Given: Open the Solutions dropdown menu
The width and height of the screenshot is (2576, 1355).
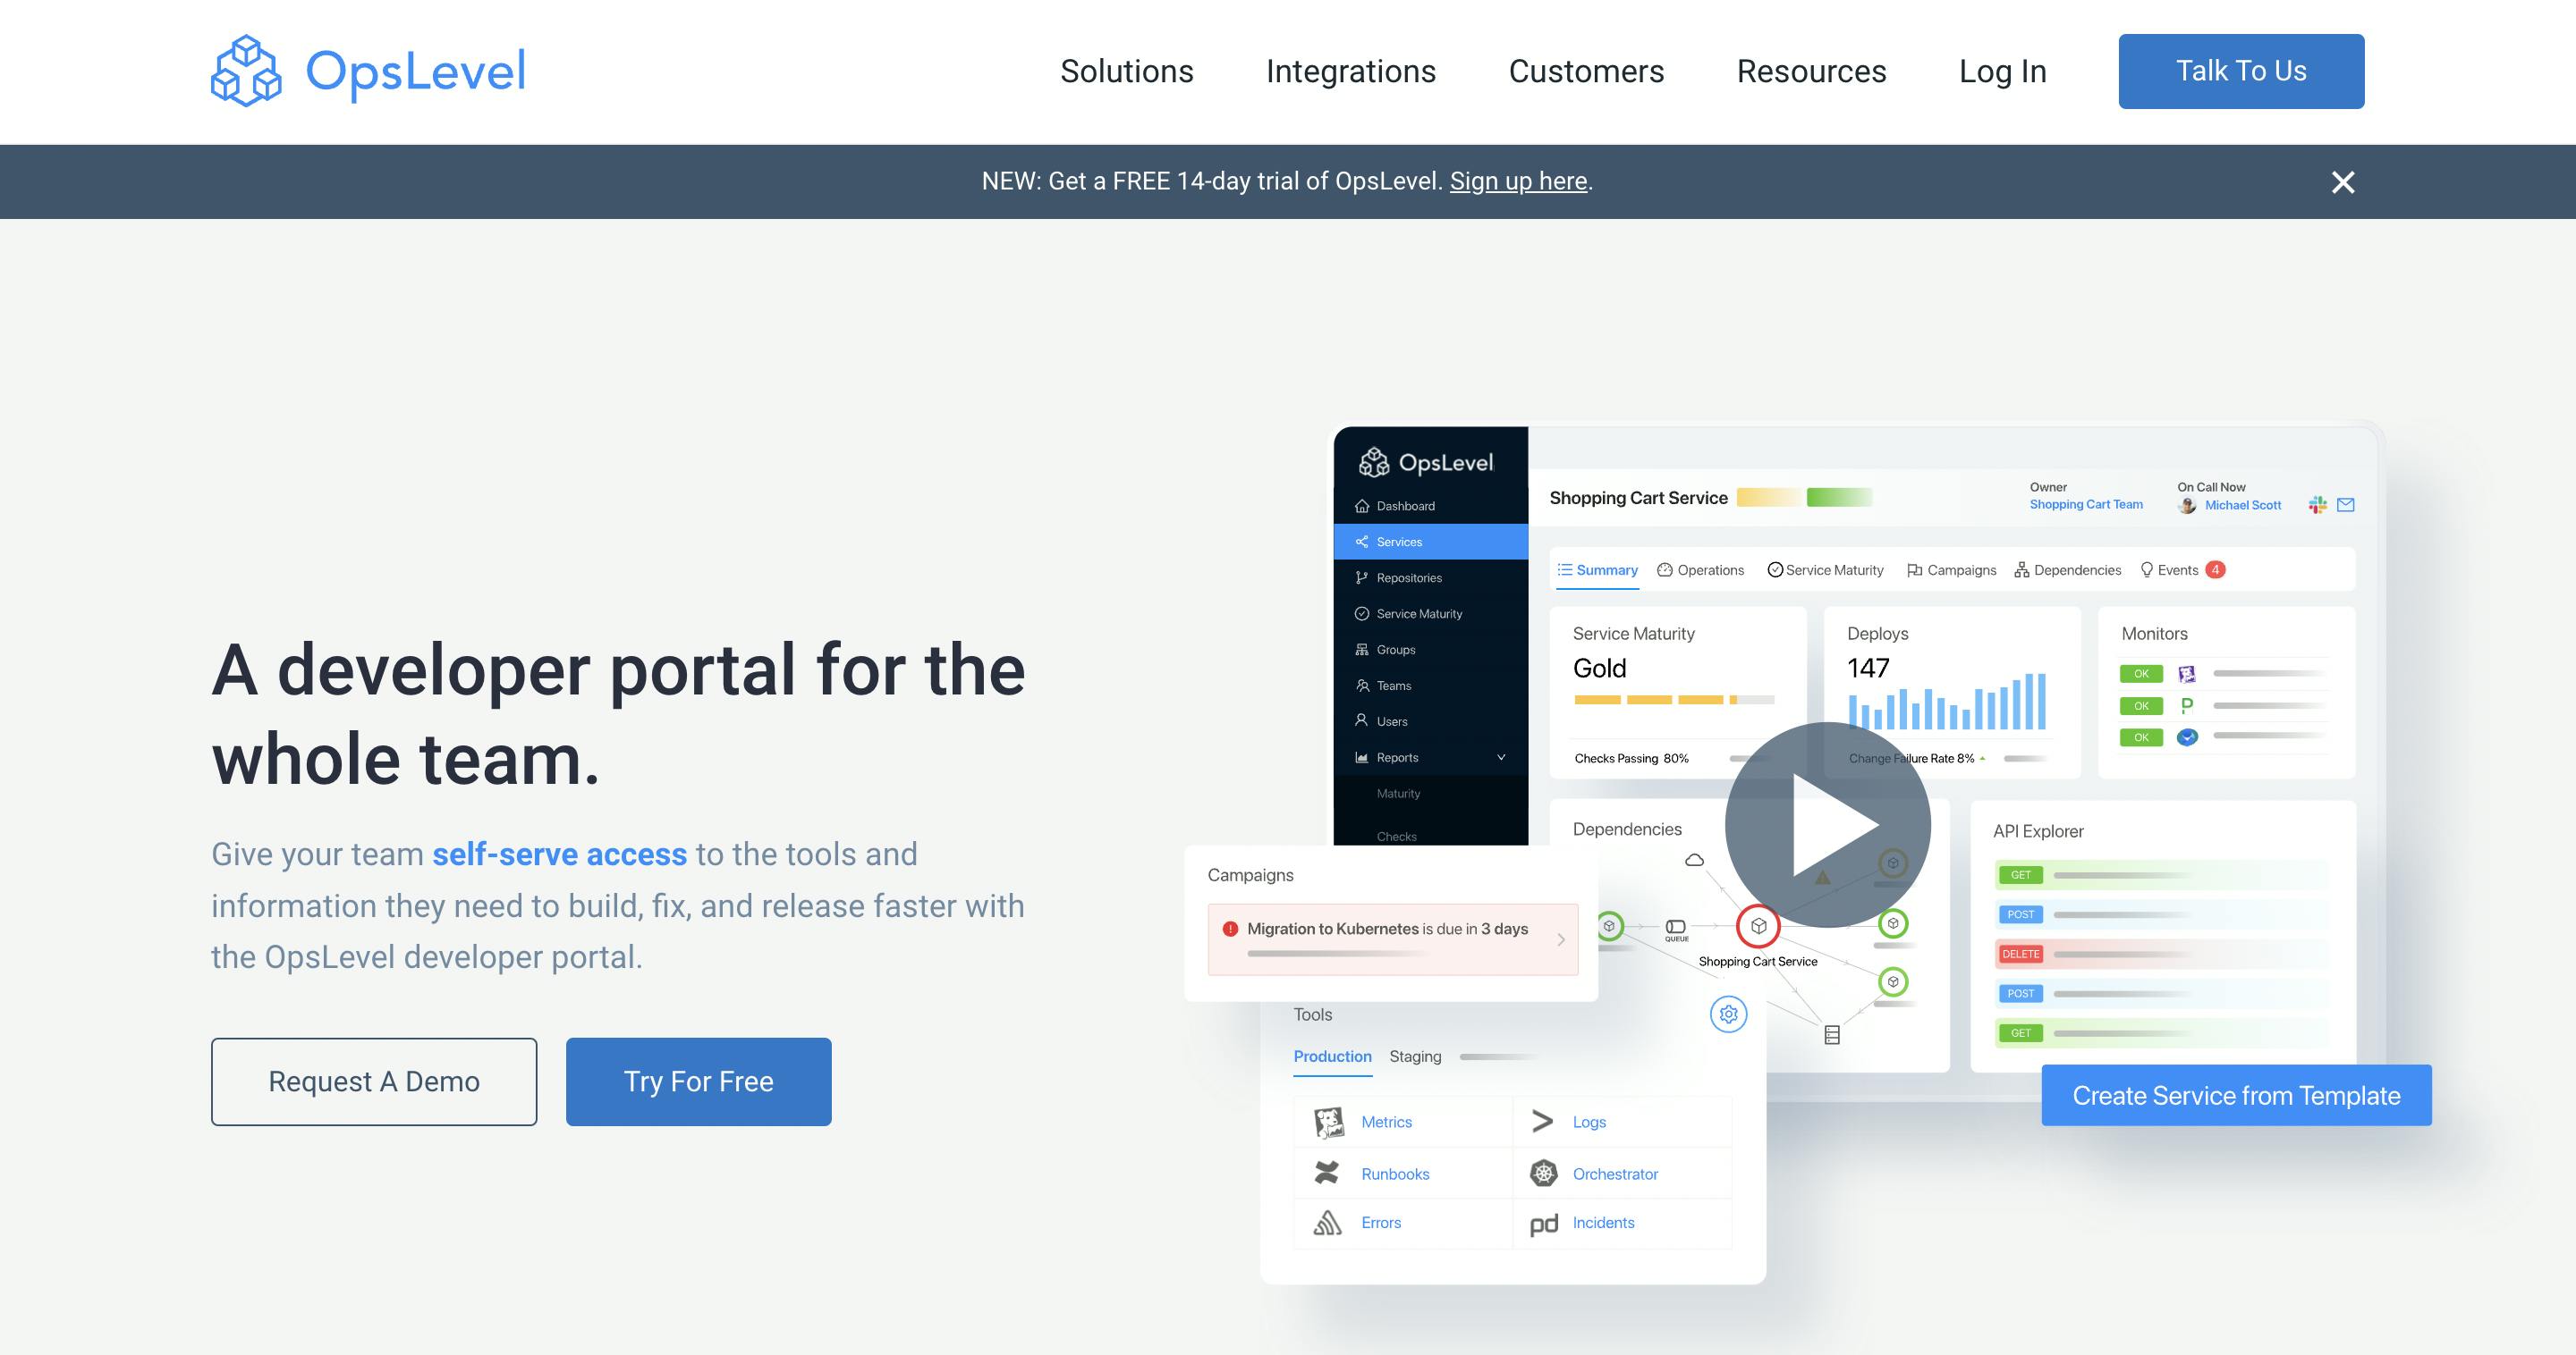Looking at the screenshot, I should (1126, 70).
